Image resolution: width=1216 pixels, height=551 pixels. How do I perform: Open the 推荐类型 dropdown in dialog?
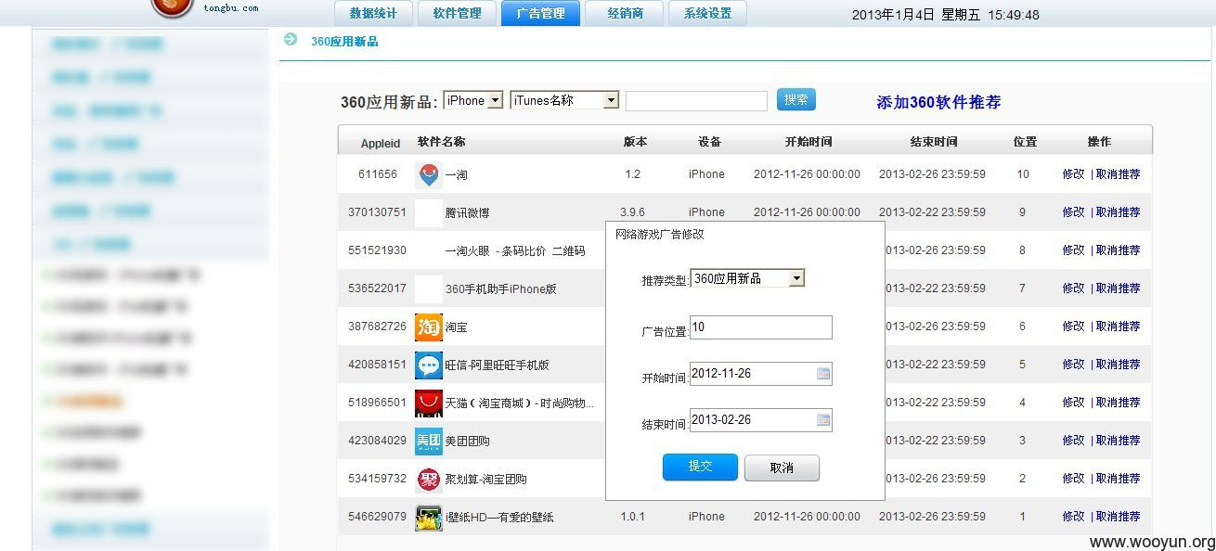747,278
